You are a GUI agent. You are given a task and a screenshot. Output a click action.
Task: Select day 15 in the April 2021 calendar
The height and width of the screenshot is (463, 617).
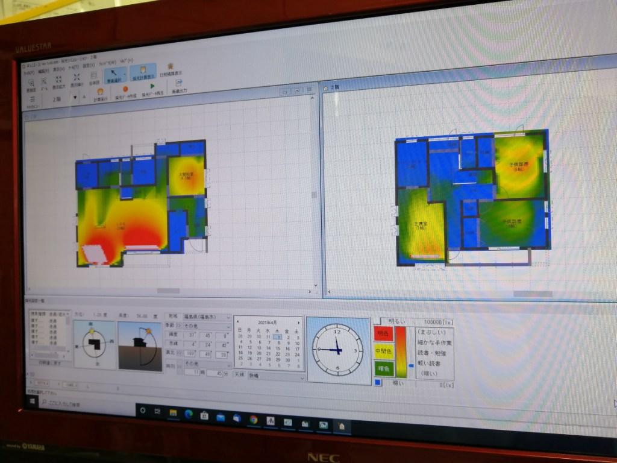click(278, 348)
